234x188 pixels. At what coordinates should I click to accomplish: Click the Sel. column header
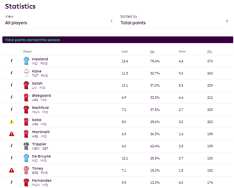tap(152, 52)
